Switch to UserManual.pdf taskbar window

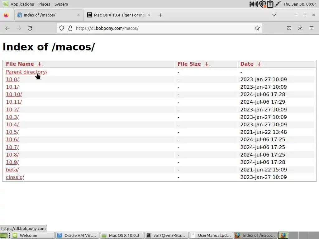[x=211, y=235]
